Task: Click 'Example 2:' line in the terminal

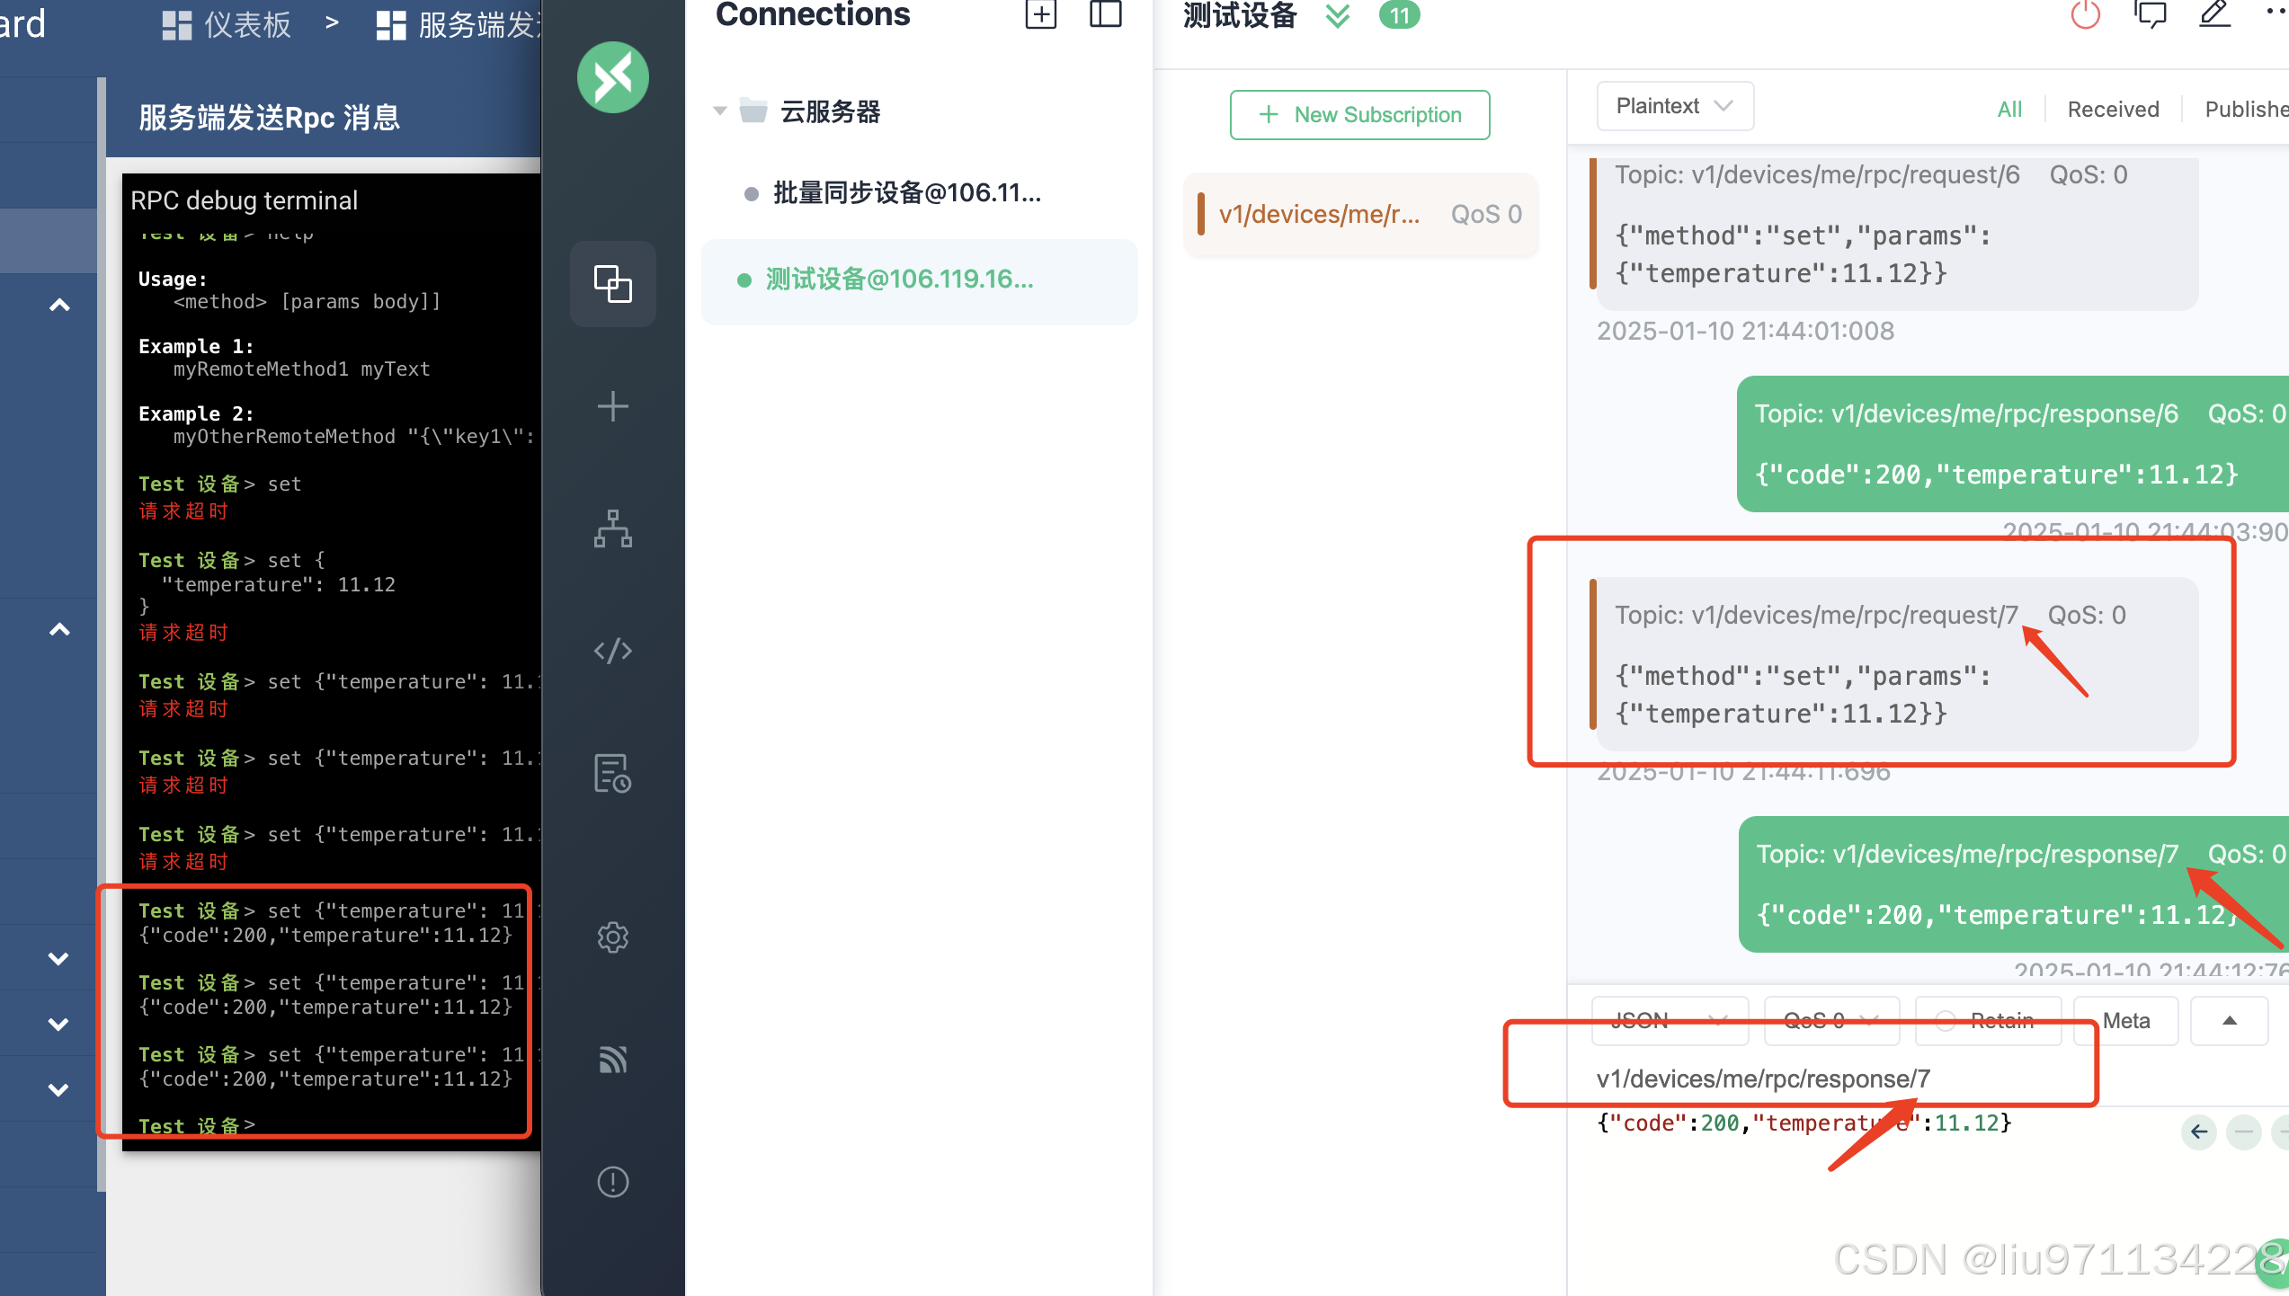Action: [196, 414]
